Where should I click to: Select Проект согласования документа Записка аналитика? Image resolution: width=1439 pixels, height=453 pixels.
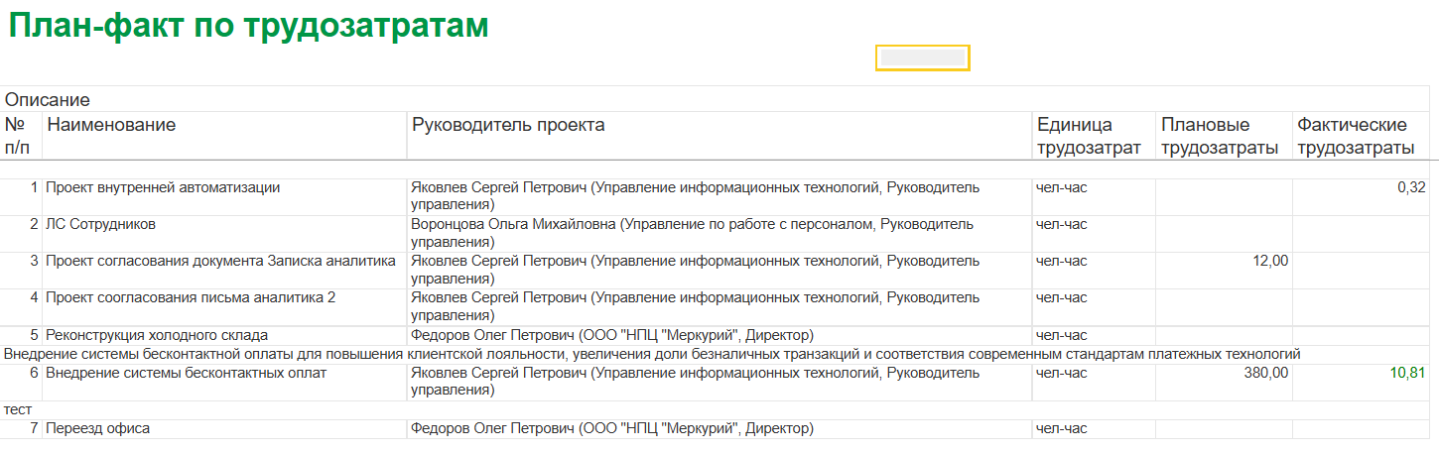pos(220,261)
